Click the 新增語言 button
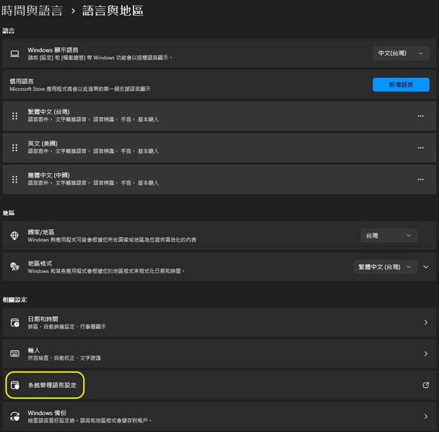The height and width of the screenshot is (432, 439). 400,85
